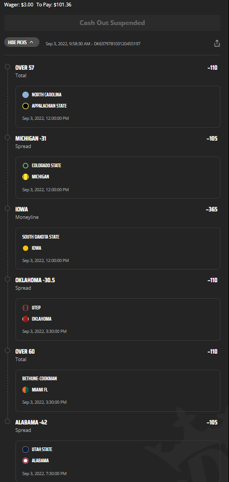
Task: Click the Michigan helmet logo
Action: tap(26, 177)
